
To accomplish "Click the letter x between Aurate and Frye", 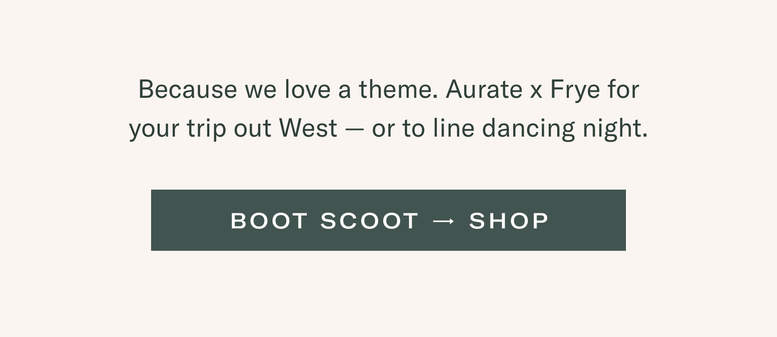I will pos(536,92).
